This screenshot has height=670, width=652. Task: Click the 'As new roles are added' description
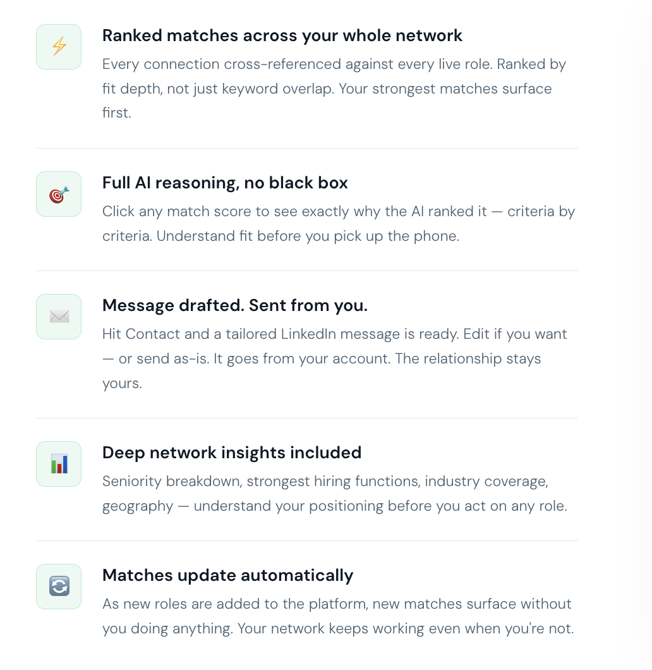(x=337, y=616)
